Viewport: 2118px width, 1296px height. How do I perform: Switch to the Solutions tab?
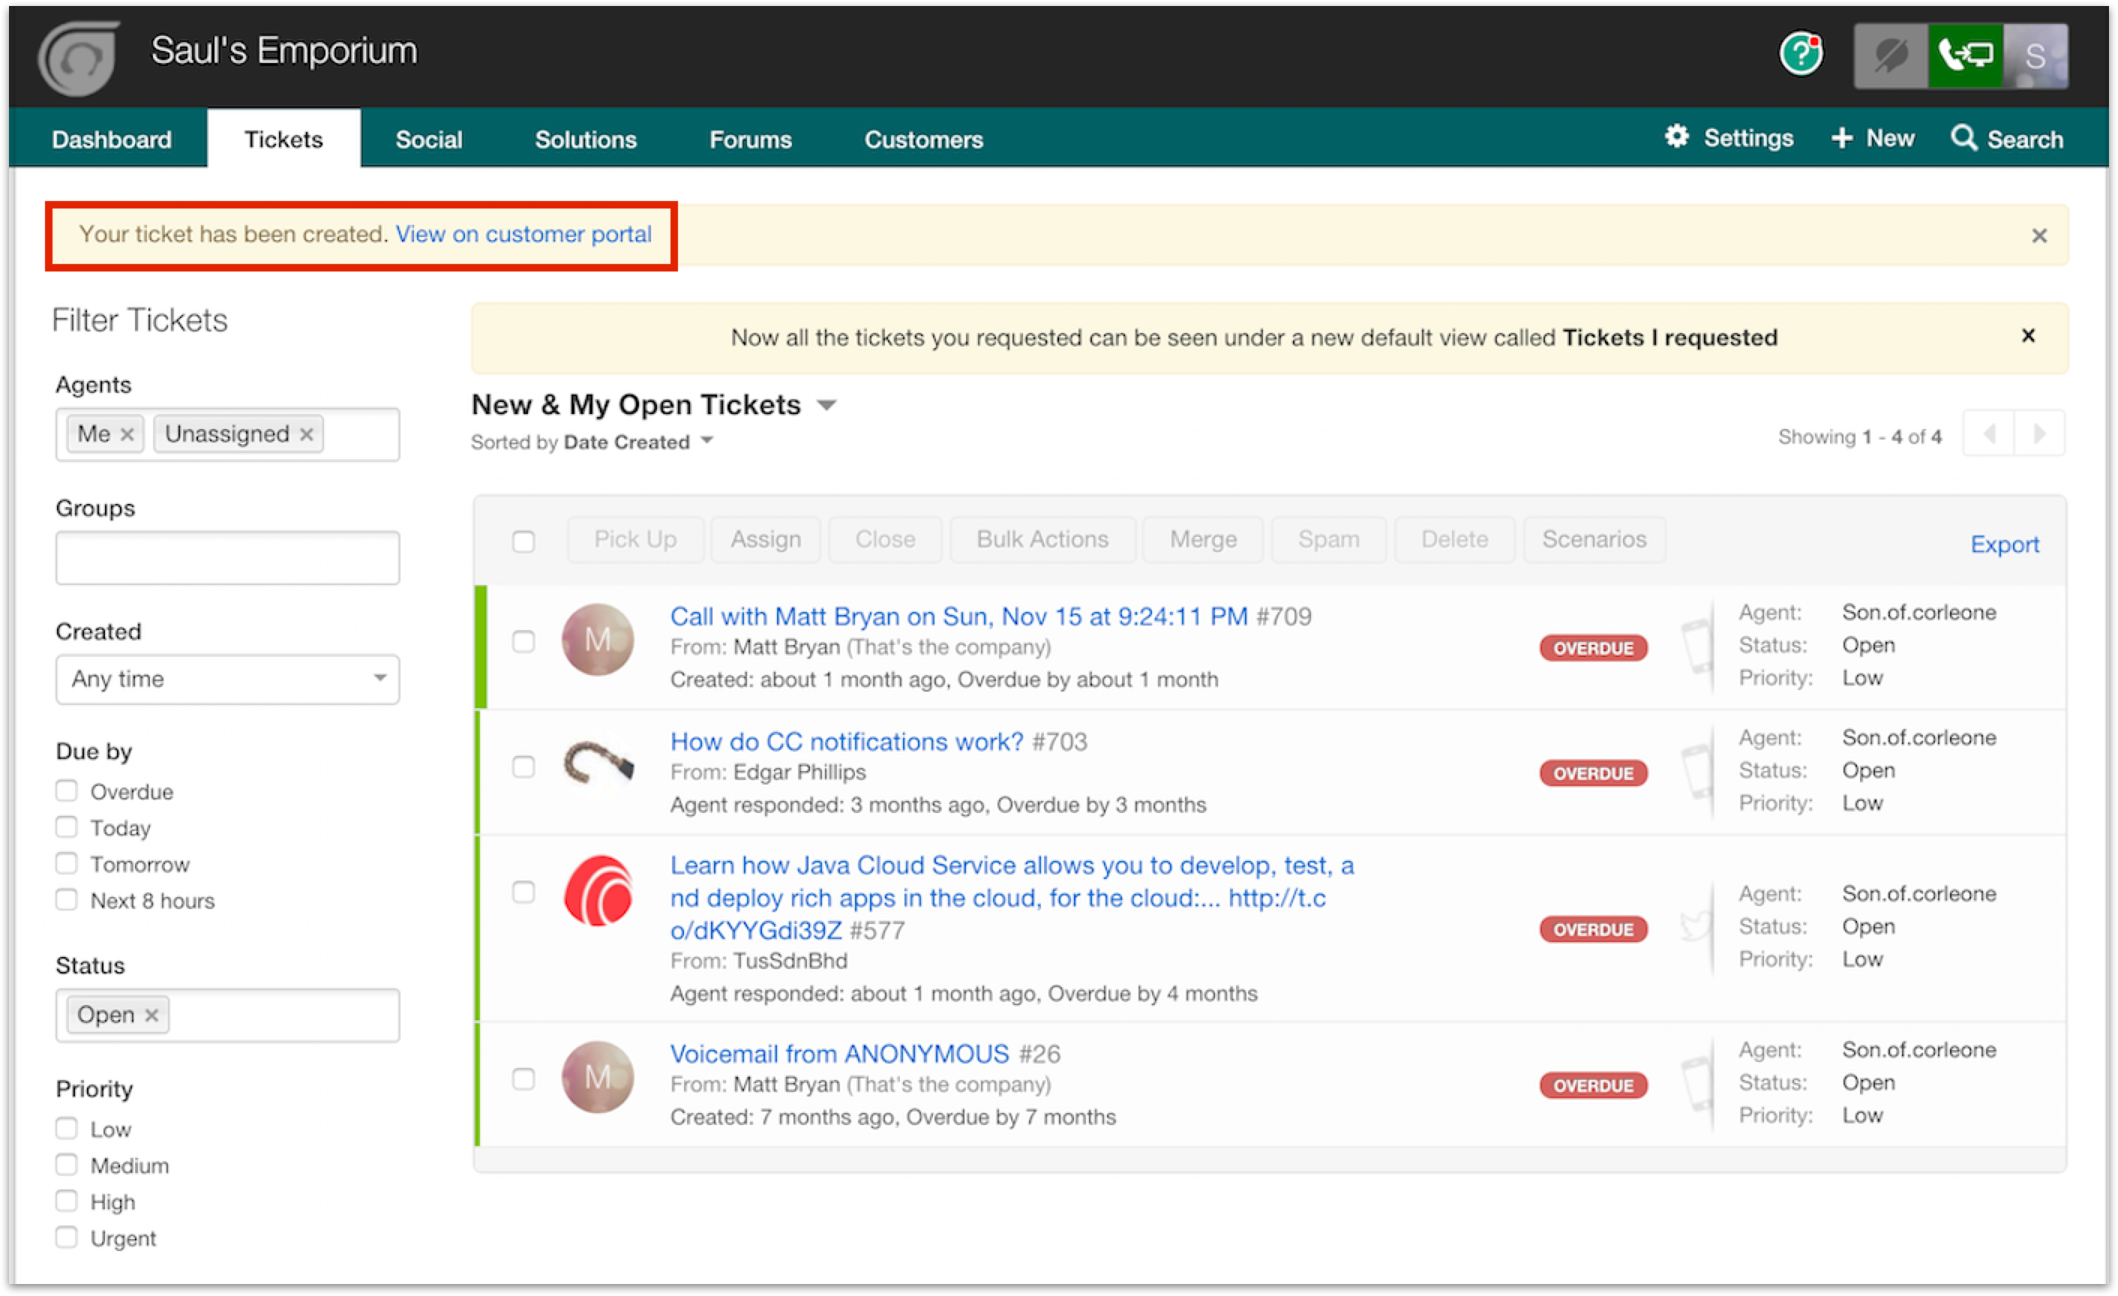click(x=585, y=138)
